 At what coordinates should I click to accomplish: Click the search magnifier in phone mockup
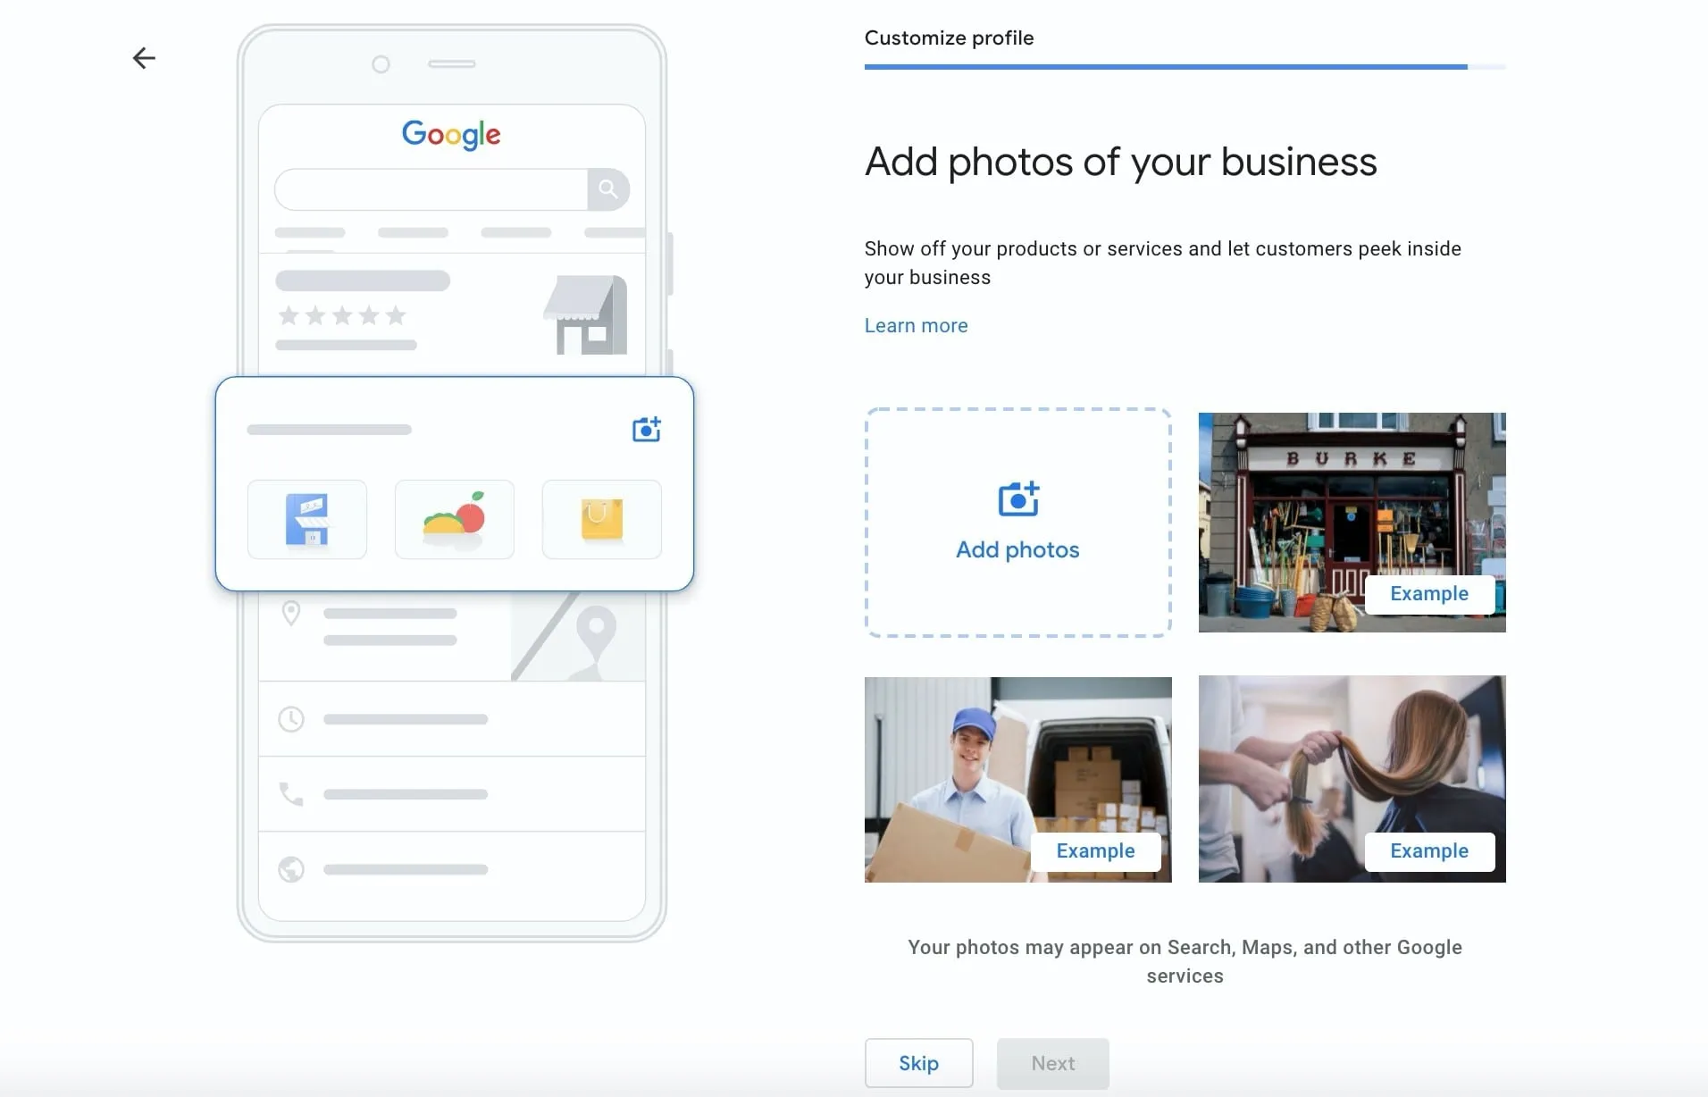(608, 189)
